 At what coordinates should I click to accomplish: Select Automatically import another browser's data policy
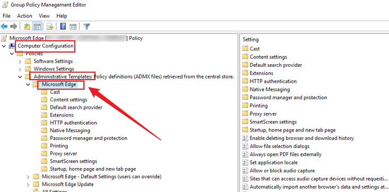click(x=318, y=187)
